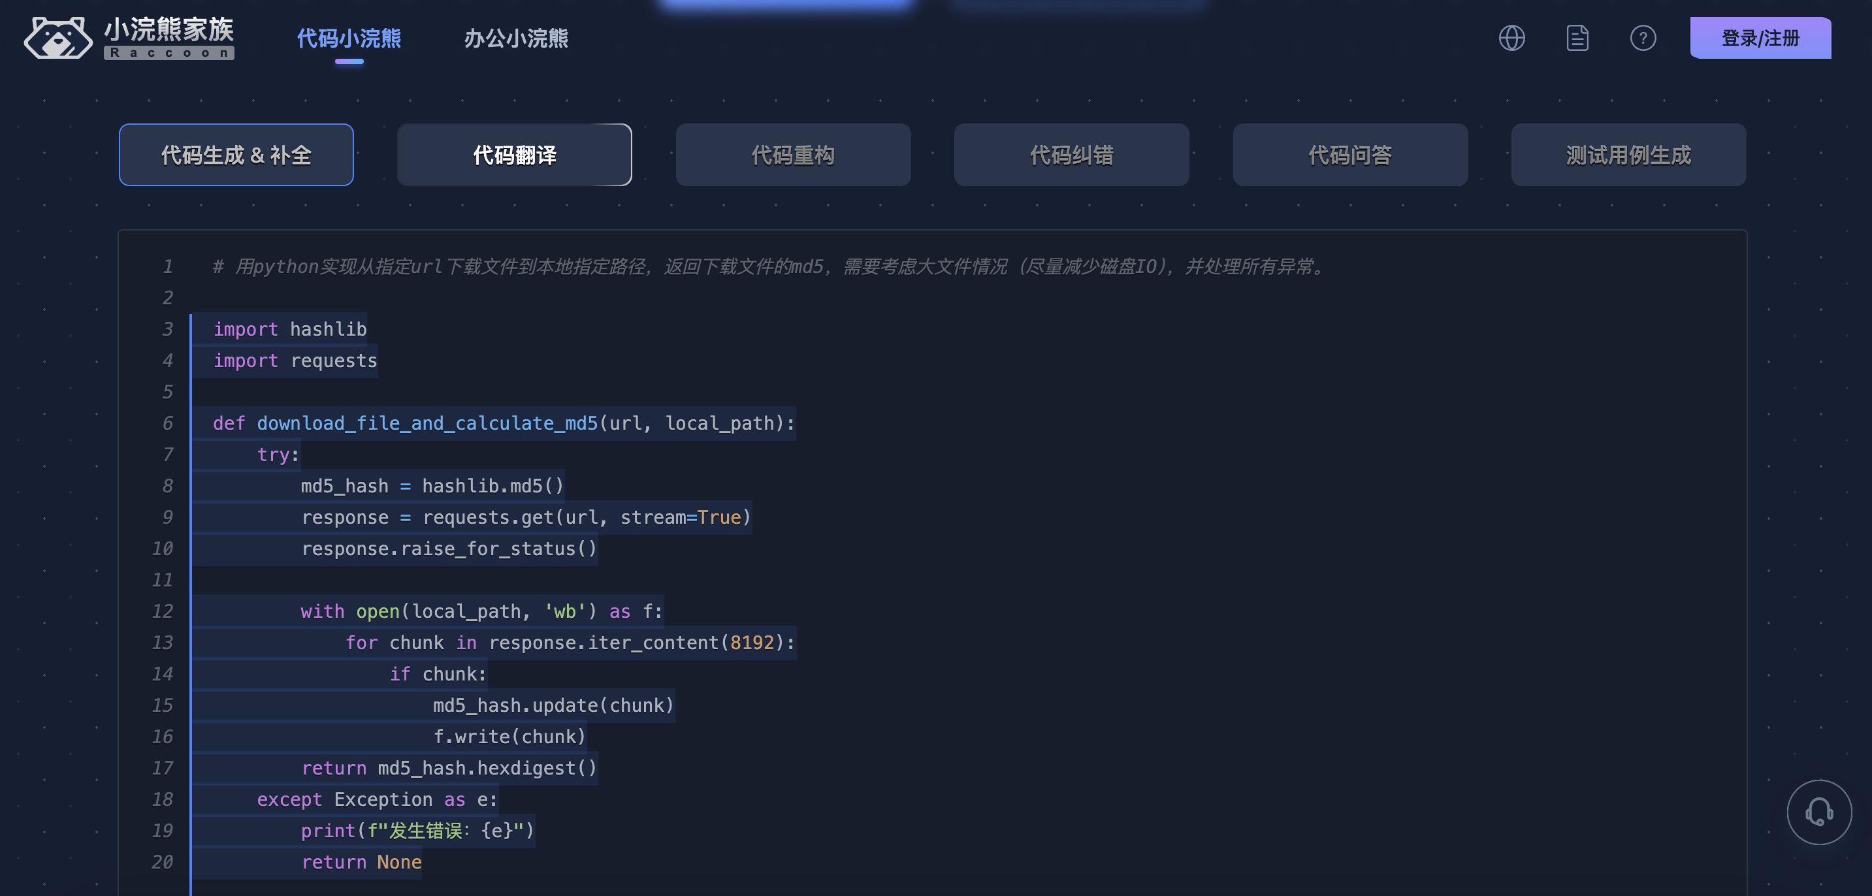This screenshot has width=1872, height=896.
Task: Open the customer support headset icon
Action: coord(1819,812)
